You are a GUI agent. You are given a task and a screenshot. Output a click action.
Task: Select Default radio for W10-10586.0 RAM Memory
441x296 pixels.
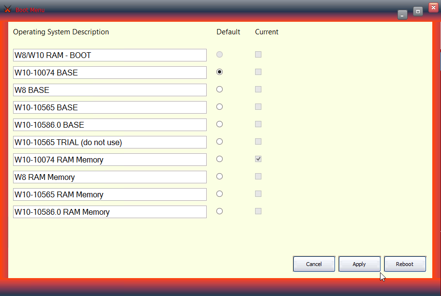click(219, 211)
